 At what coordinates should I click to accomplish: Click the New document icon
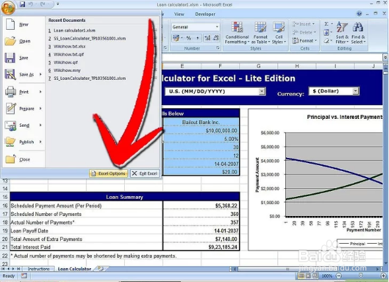[x=10, y=24]
